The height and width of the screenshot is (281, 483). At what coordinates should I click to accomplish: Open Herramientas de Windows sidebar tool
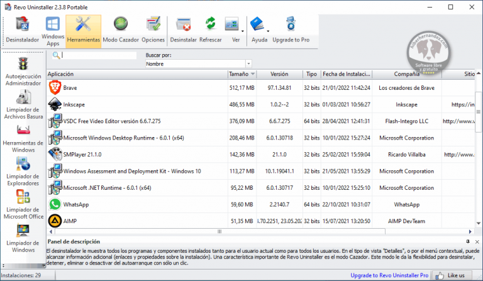click(23, 138)
